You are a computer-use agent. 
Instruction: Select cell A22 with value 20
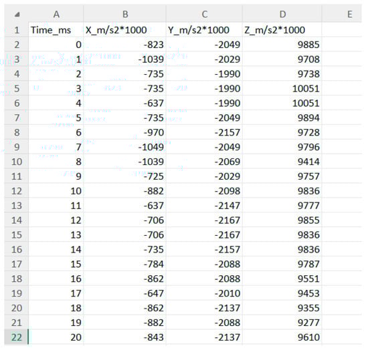pyautogui.click(x=56, y=337)
